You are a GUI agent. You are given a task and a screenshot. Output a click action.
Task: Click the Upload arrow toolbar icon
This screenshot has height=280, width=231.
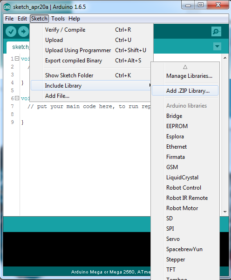tap(23, 32)
